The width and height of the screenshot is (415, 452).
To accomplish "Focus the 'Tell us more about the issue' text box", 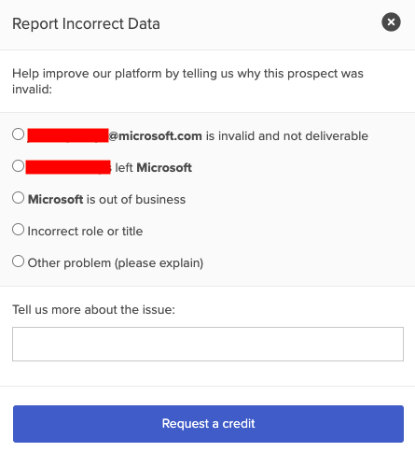I will (x=208, y=344).
